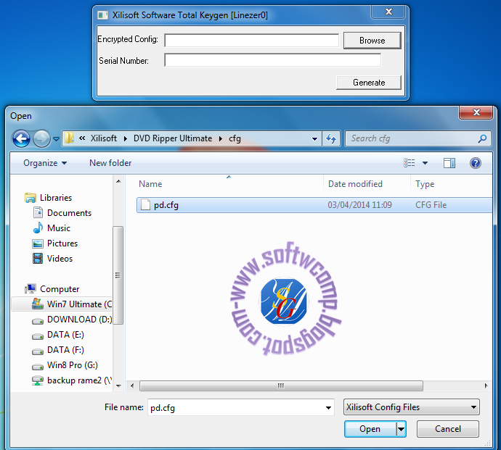Open Music library in the sidebar
The image size is (501, 450).
pos(59,228)
